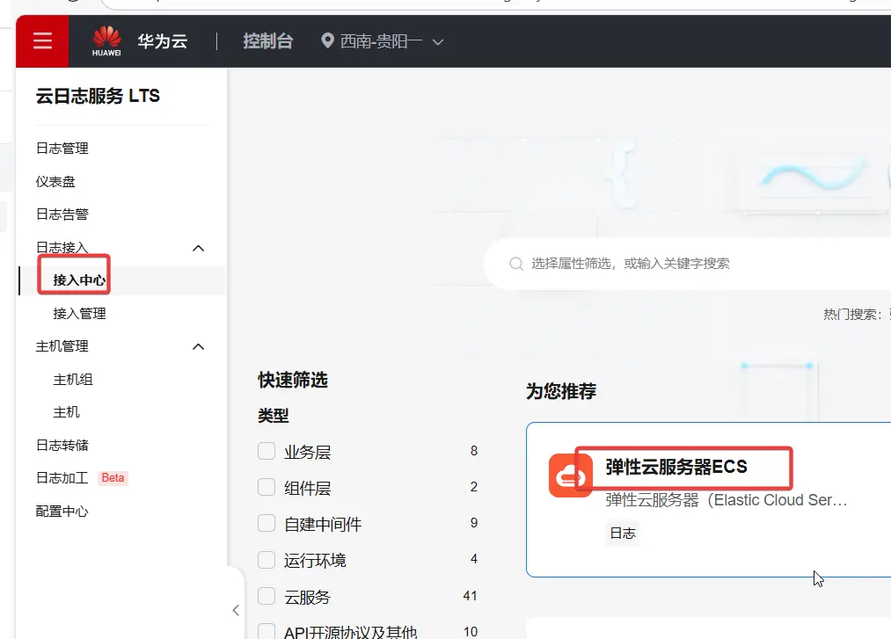Image resolution: width=891 pixels, height=639 pixels.
Task: Click the search magnifier icon
Action: click(x=516, y=264)
